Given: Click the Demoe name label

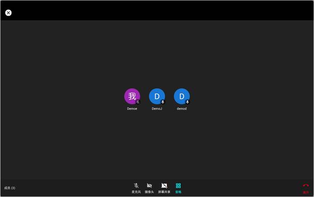Looking at the screenshot, I should (132, 109).
